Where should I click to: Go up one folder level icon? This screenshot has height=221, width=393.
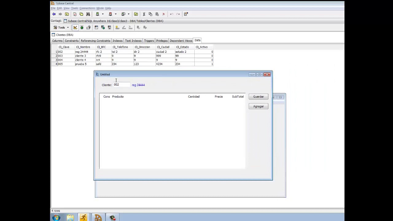point(67,14)
